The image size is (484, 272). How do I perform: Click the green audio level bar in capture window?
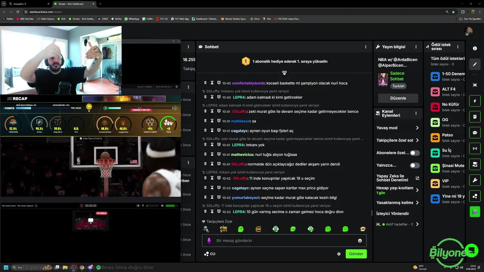(x=171, y=206)
